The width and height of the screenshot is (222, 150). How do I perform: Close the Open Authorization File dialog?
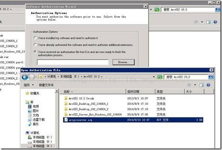point(212,70)
